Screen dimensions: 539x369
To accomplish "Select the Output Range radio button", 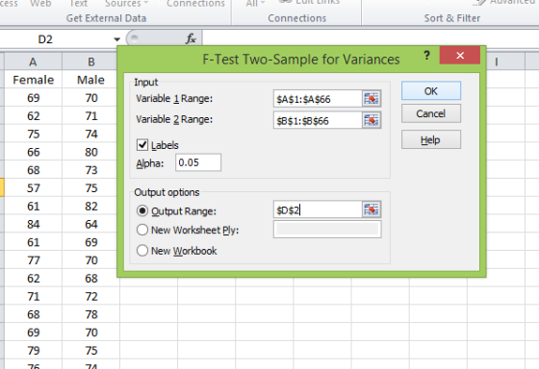I will (x=142, y=210).
